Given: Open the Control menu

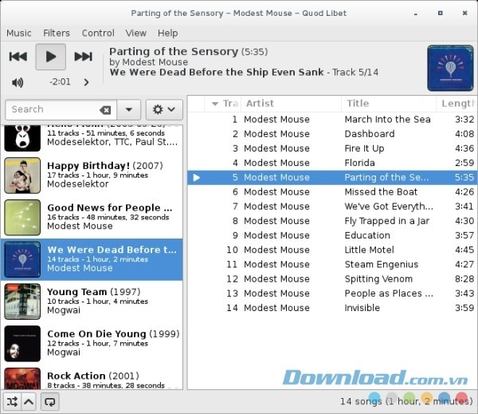Looking at the screenshot, I should tap(98, 33).
